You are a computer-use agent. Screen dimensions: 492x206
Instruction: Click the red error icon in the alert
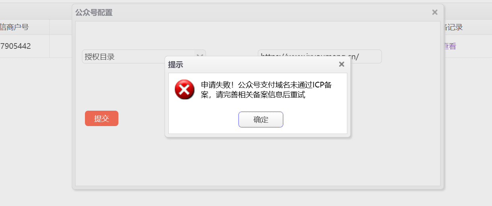(x=185, y=90)
